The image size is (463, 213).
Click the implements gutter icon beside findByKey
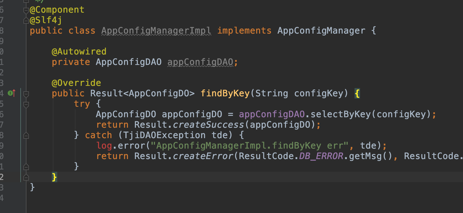pyautogui.click(x=12, y=93)
